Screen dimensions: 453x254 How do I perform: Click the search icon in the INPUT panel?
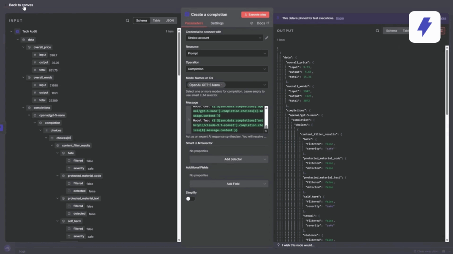[127, 21]
